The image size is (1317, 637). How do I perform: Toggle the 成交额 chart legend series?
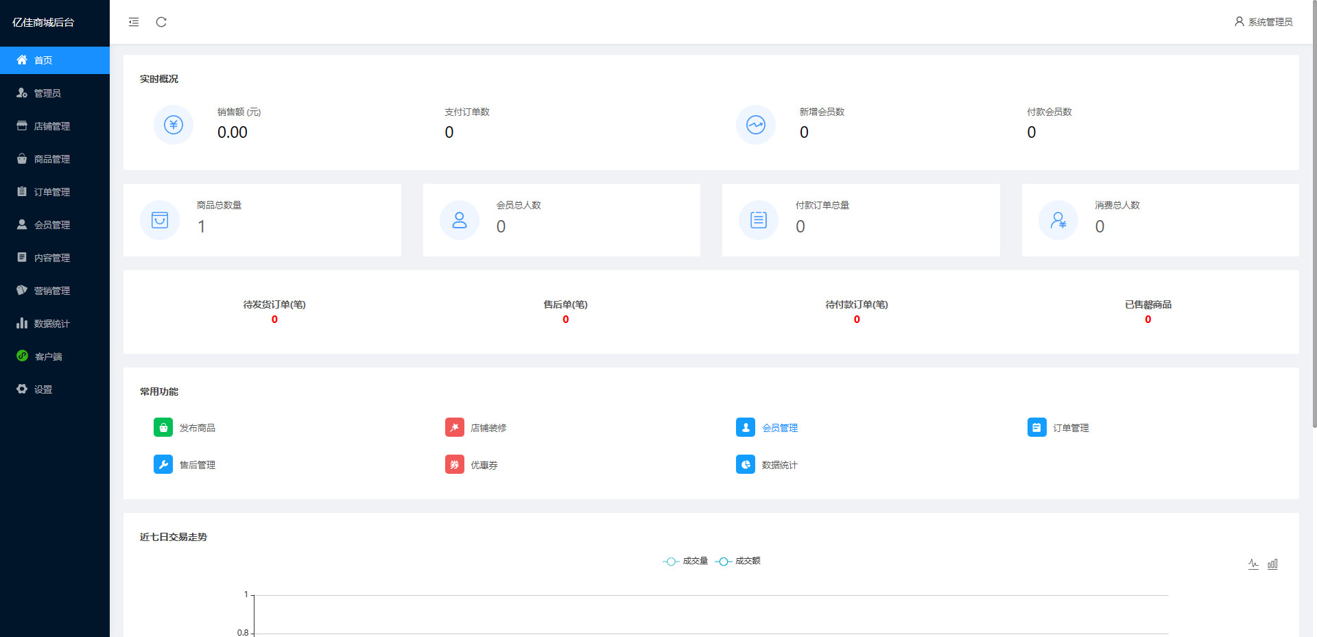point(737,561)
